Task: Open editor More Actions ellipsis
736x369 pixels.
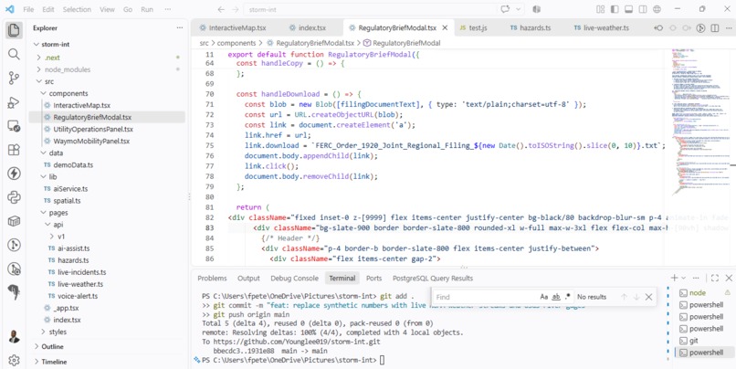Action: pos(729,28)
